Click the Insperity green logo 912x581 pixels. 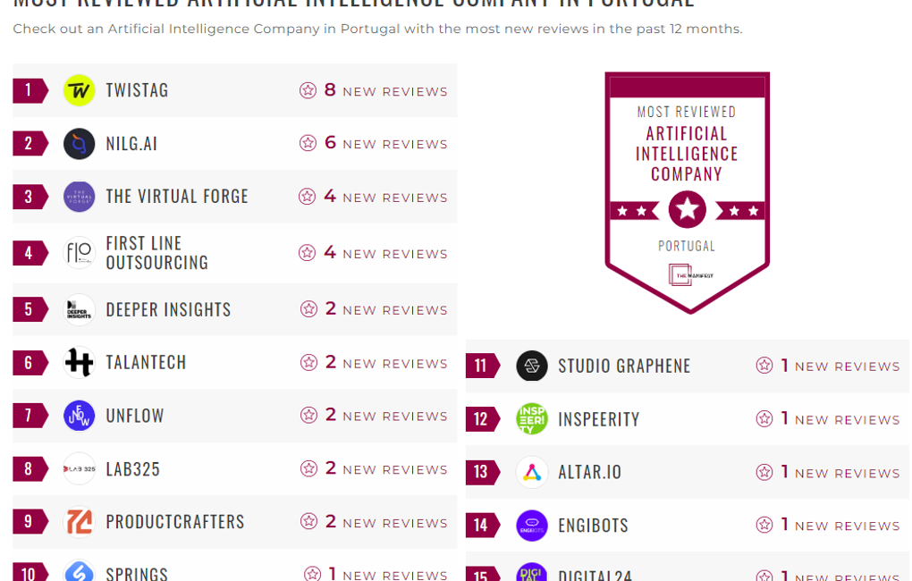point(531,418)
